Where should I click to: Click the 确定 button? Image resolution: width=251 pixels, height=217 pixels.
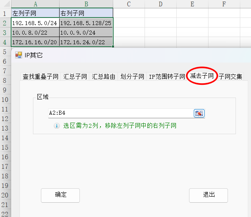[60, 195]
